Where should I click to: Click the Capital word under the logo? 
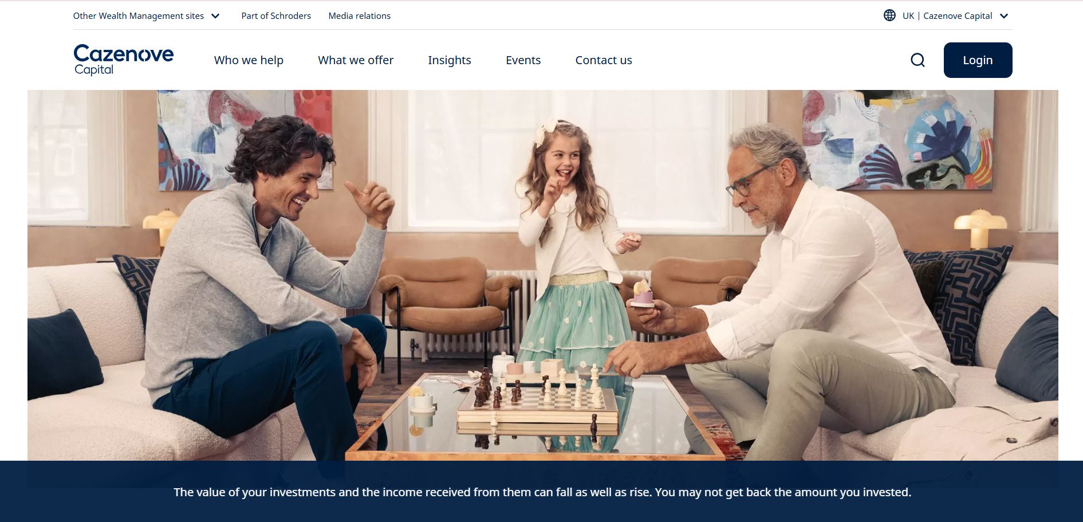click(94, 70)
